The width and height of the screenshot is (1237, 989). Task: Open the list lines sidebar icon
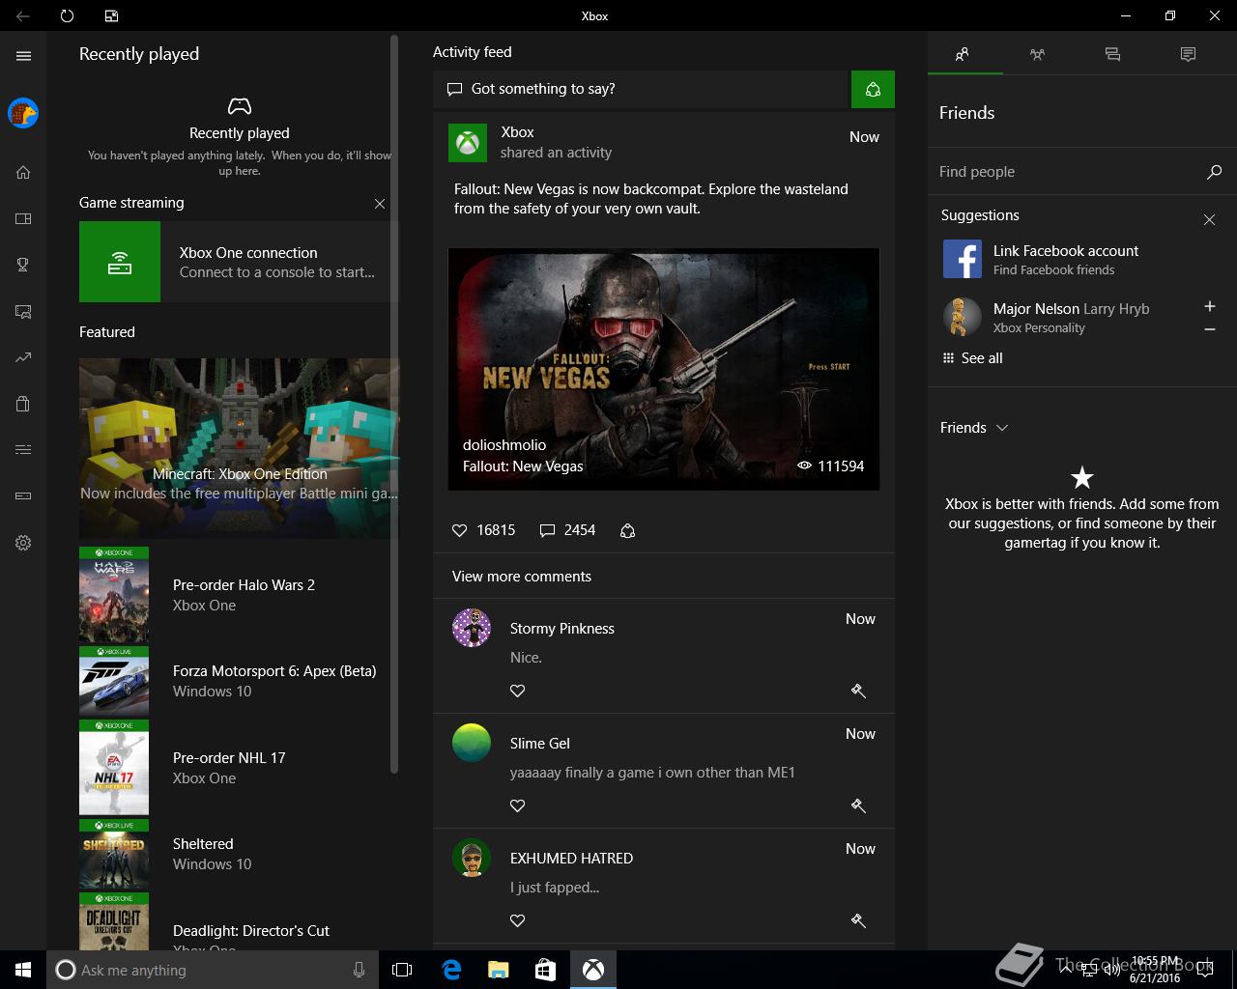coord(23,450)
